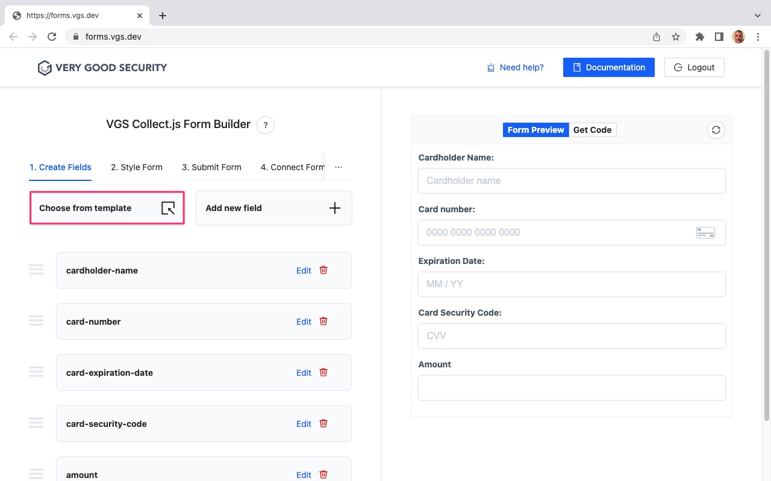
Task: Switch to 2. Style Form tab
Action: pos(137,167)
